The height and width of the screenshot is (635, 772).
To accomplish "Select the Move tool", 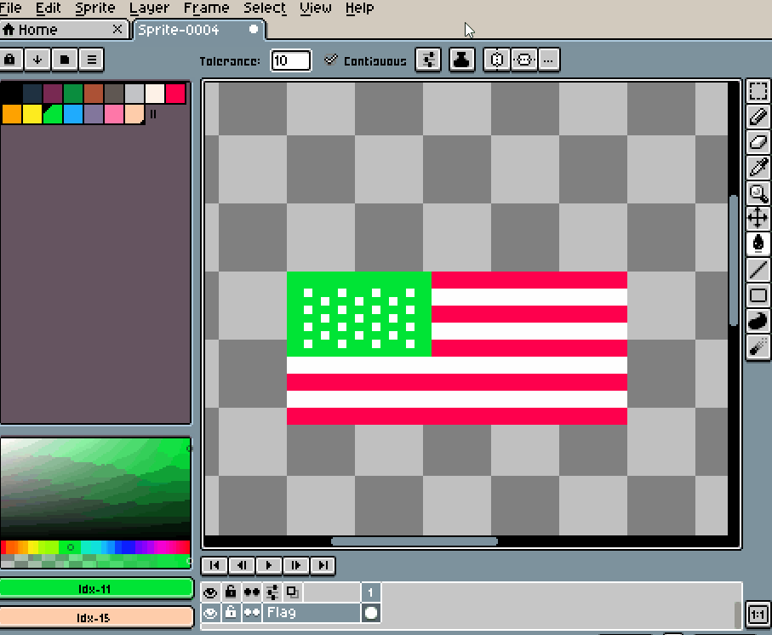I will [x=758, y=218].
